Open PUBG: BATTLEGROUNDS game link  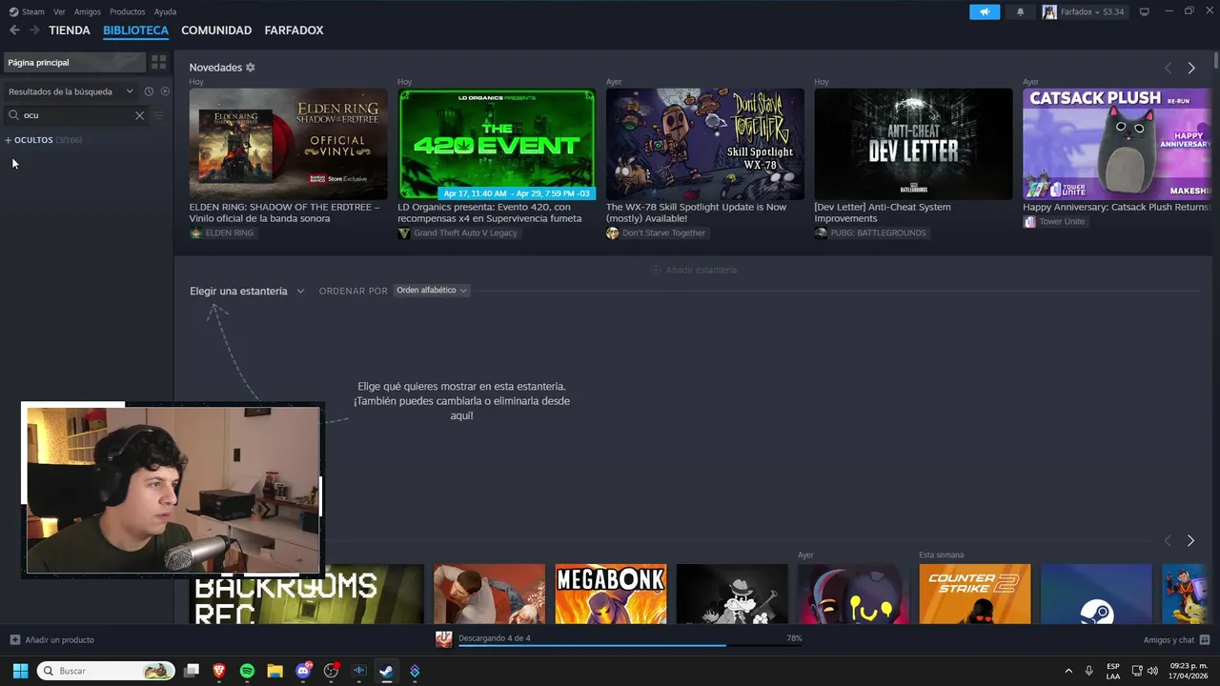tap(870, 232)
